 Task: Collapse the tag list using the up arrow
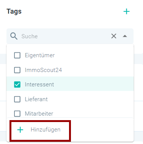tap(125, 36)
